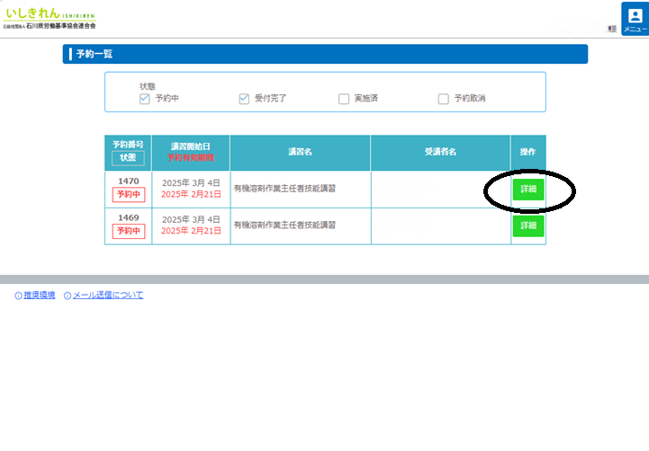Enable the 実施済 status checkbox
Viewport: 649px width, 451px height.
click(x=344, y=99)
